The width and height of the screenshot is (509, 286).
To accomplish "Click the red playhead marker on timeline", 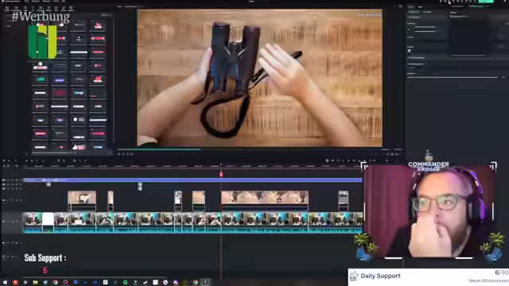I will pos(221,175).
